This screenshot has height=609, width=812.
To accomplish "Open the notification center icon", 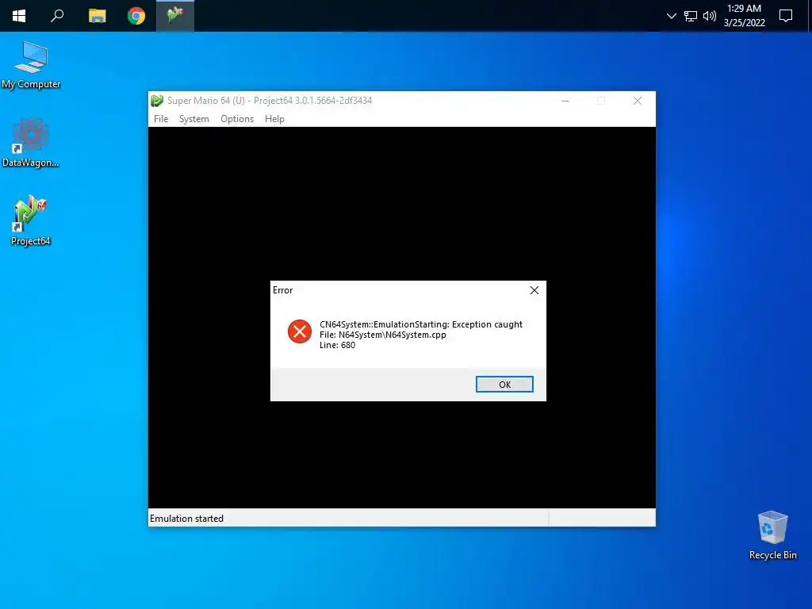I will tap(786, 16).
